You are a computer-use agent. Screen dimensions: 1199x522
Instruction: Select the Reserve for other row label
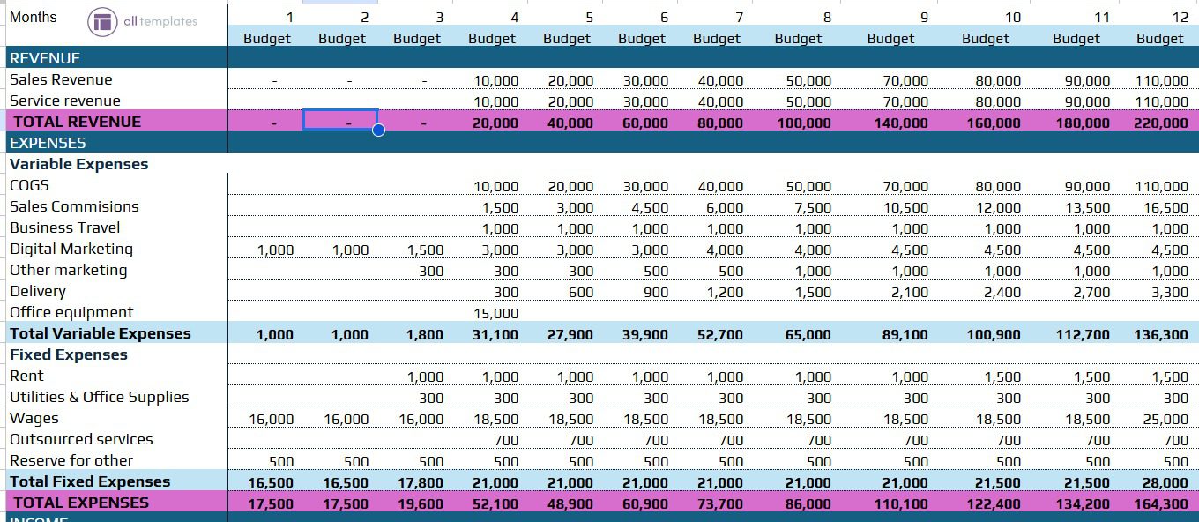pos(69,460)
